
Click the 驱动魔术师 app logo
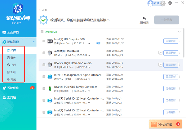(18, 9)
